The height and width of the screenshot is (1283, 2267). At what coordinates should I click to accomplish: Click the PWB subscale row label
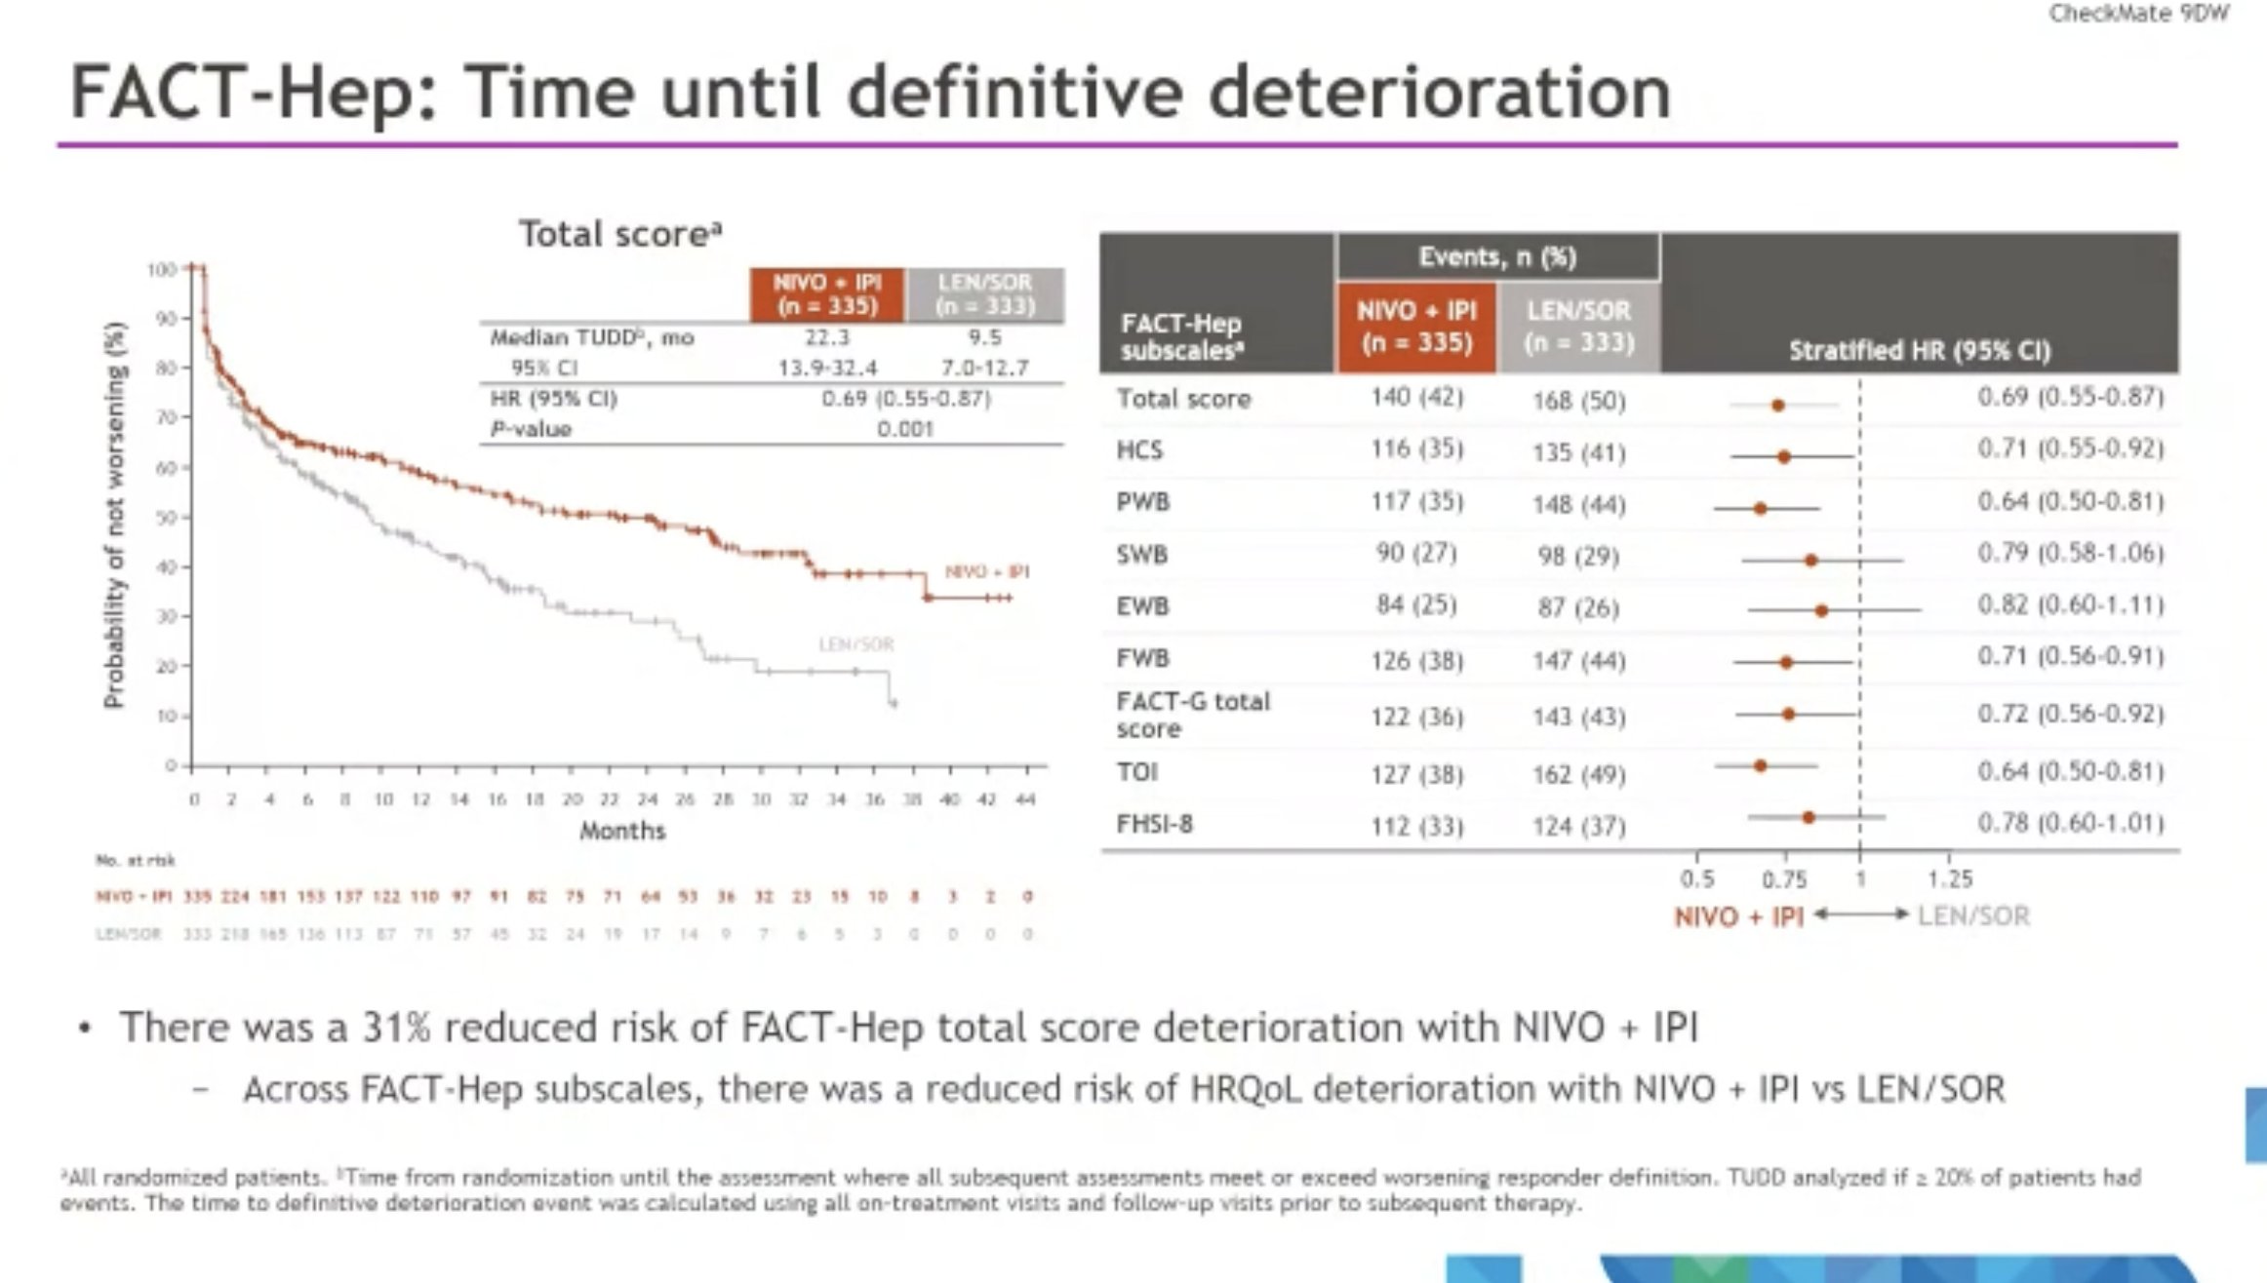click(x=1142, y=502)
